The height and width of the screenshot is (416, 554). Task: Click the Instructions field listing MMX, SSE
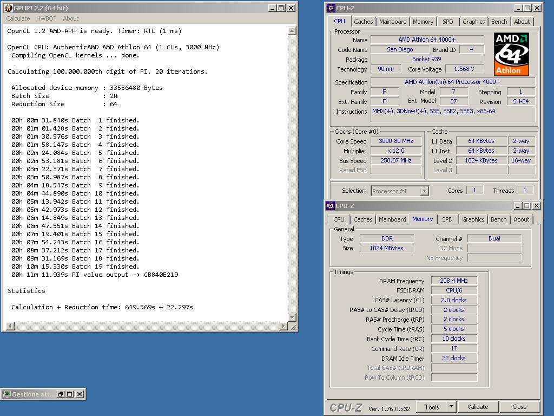(453, 115)
